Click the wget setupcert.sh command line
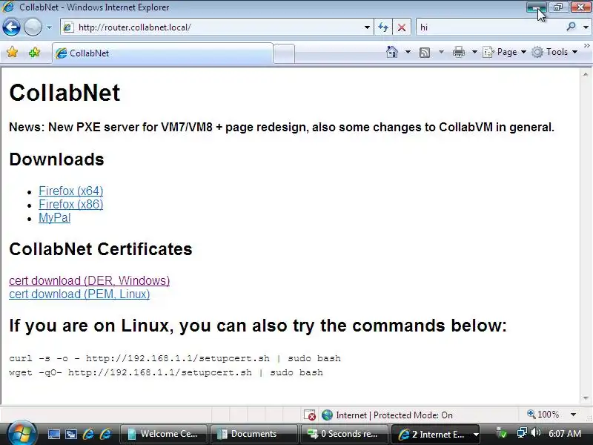 [x=166, y=372]
